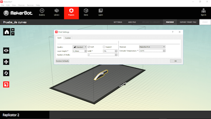Open the Learn section
The image size is (211, 119).
pyautogui.click(x=101, y=12)
